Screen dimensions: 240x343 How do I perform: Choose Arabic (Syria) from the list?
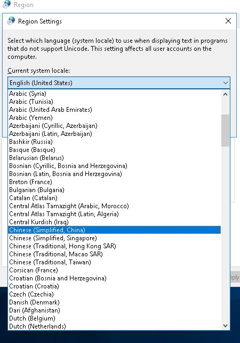coord(115,94)
